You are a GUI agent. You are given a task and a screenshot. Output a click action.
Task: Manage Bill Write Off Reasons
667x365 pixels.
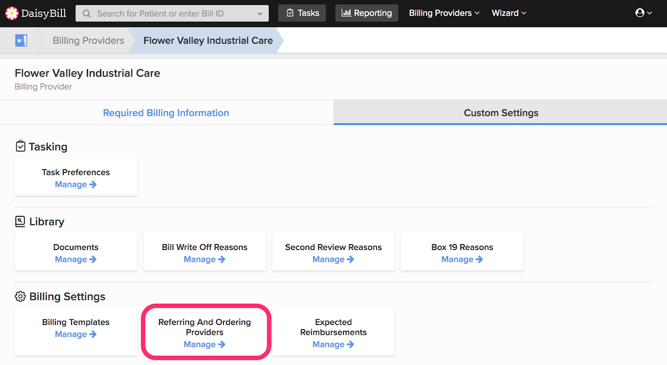point(205,260)
